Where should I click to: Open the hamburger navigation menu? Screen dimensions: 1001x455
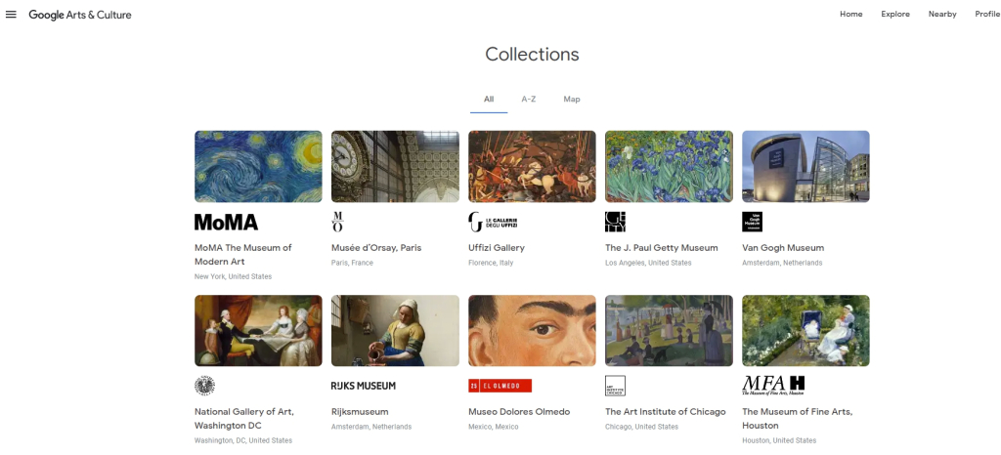tap(11, 15)
